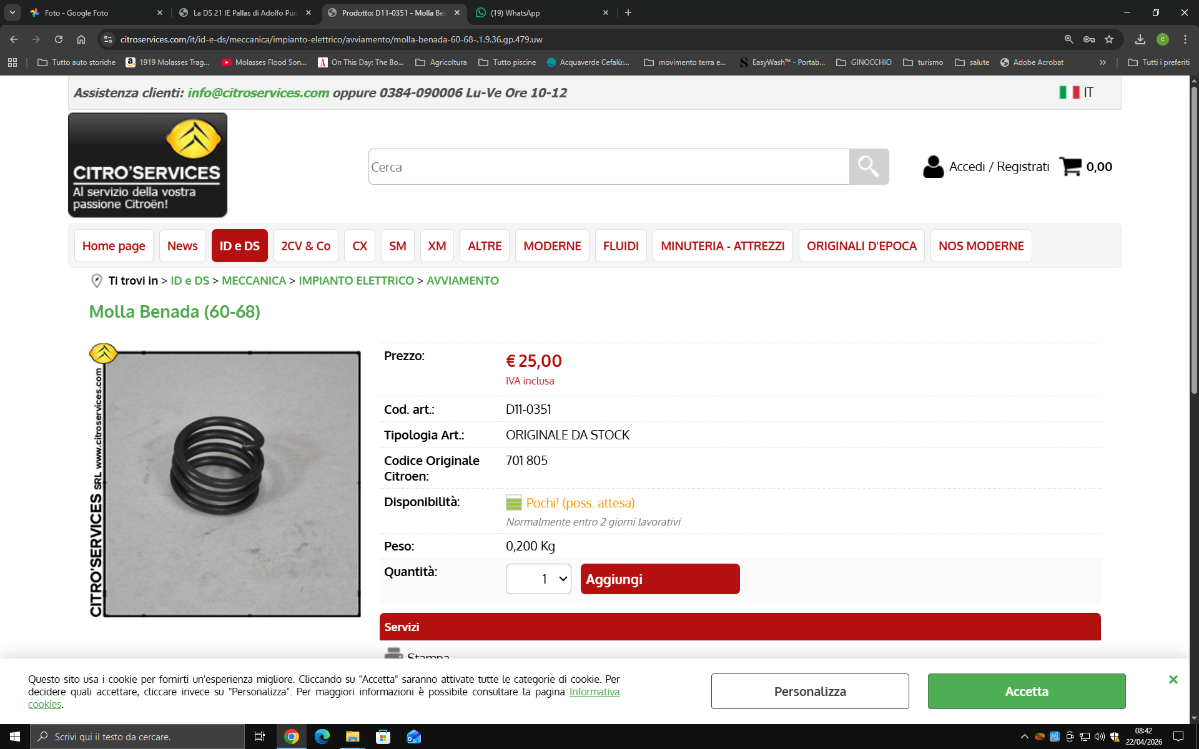Screen dimensions: 1199x749
Task: Open the GINOCCHIO bookmark folder
Action: 864,62
